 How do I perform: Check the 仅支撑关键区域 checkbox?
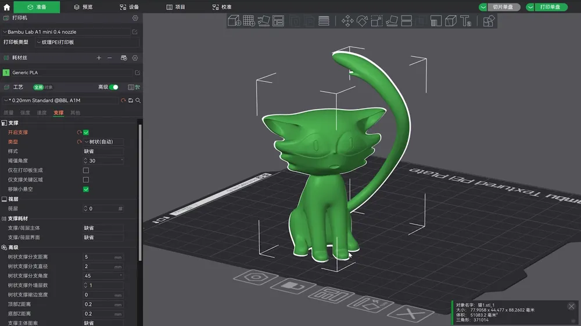tap(86, 180)
